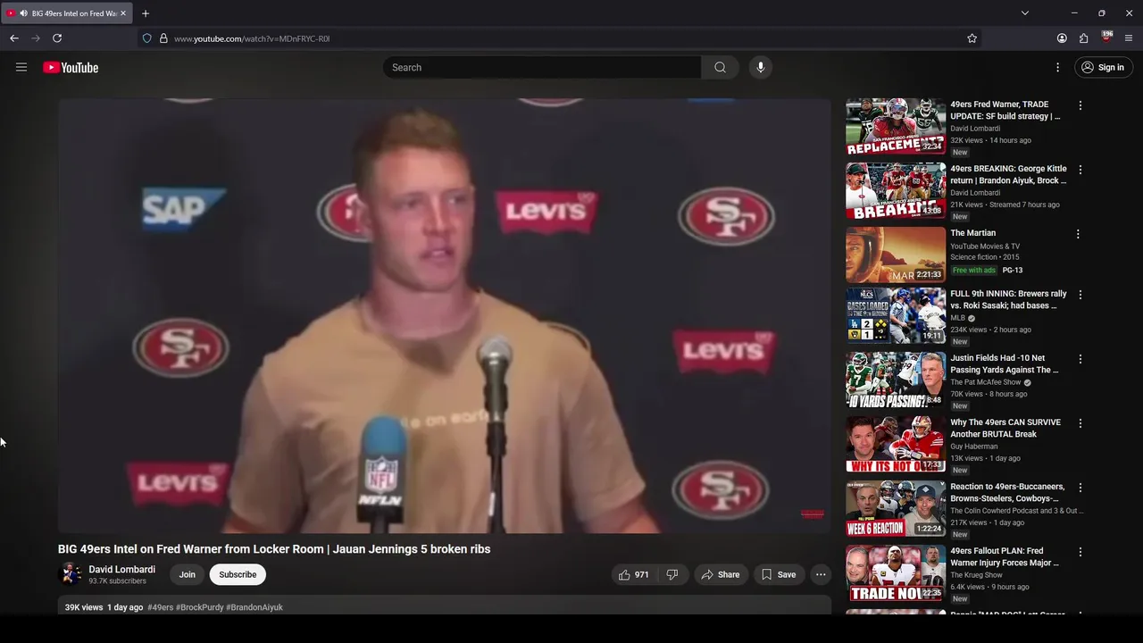
Task: Reload the current page
Action: click(x=57, y=38)
